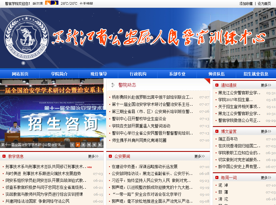Open the 学院简介 navigation menu item
This screenshot has width=276, height=205.
tap(59, 74)
